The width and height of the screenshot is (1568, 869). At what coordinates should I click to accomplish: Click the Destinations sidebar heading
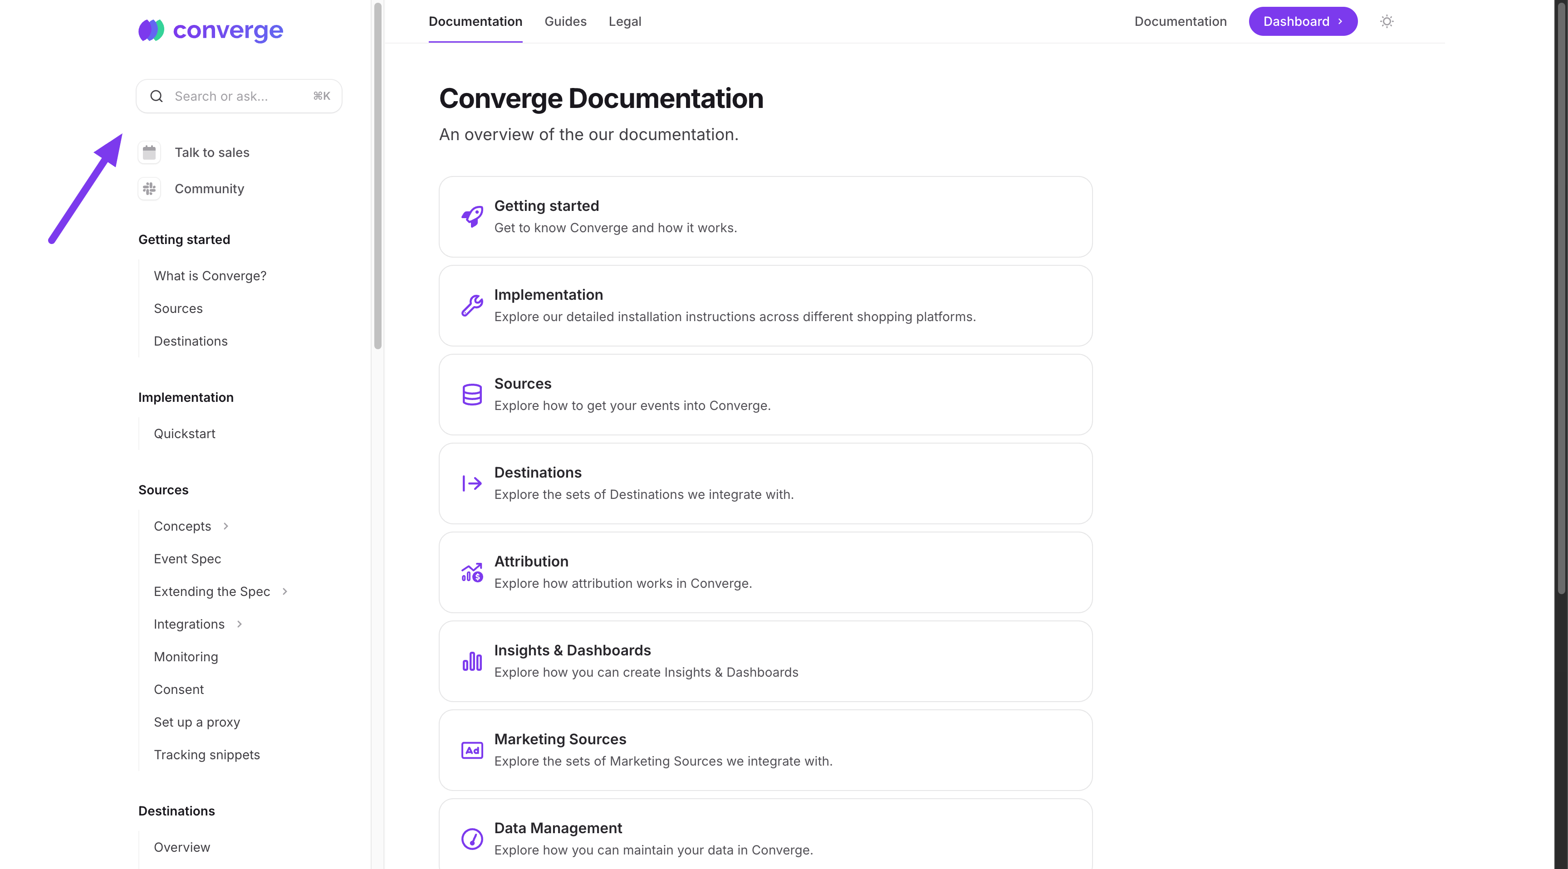click(x=176, y=810)
